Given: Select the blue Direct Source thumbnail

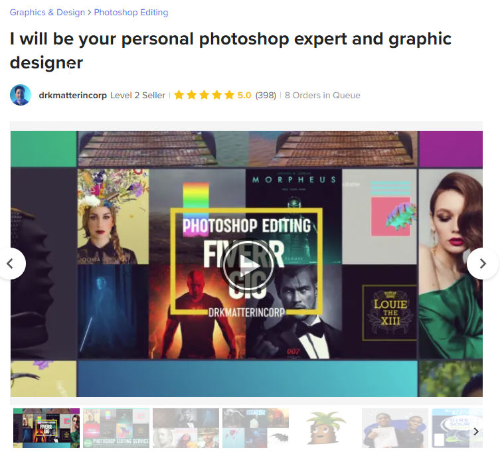Looking at the screenshot, I should [x=458, y=428].
